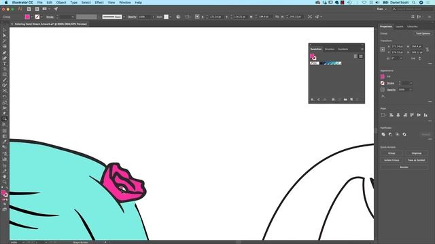This screenshot has width=435, height=244.
Task: Select the Zoom tool
Action: click(x=5, y=182)
